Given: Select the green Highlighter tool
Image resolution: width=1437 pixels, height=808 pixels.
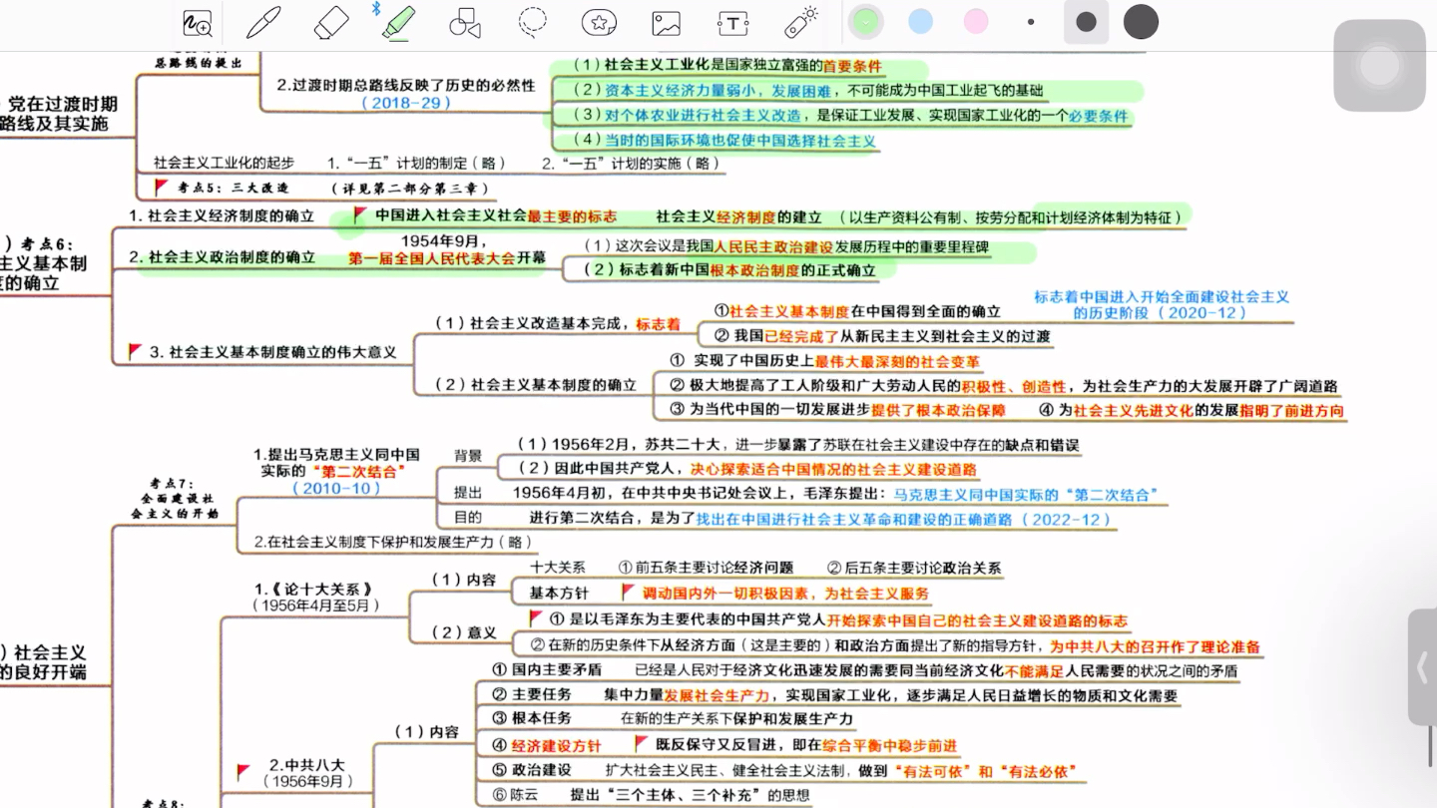Looking at the screenshot, I should [x=398, y=22].
